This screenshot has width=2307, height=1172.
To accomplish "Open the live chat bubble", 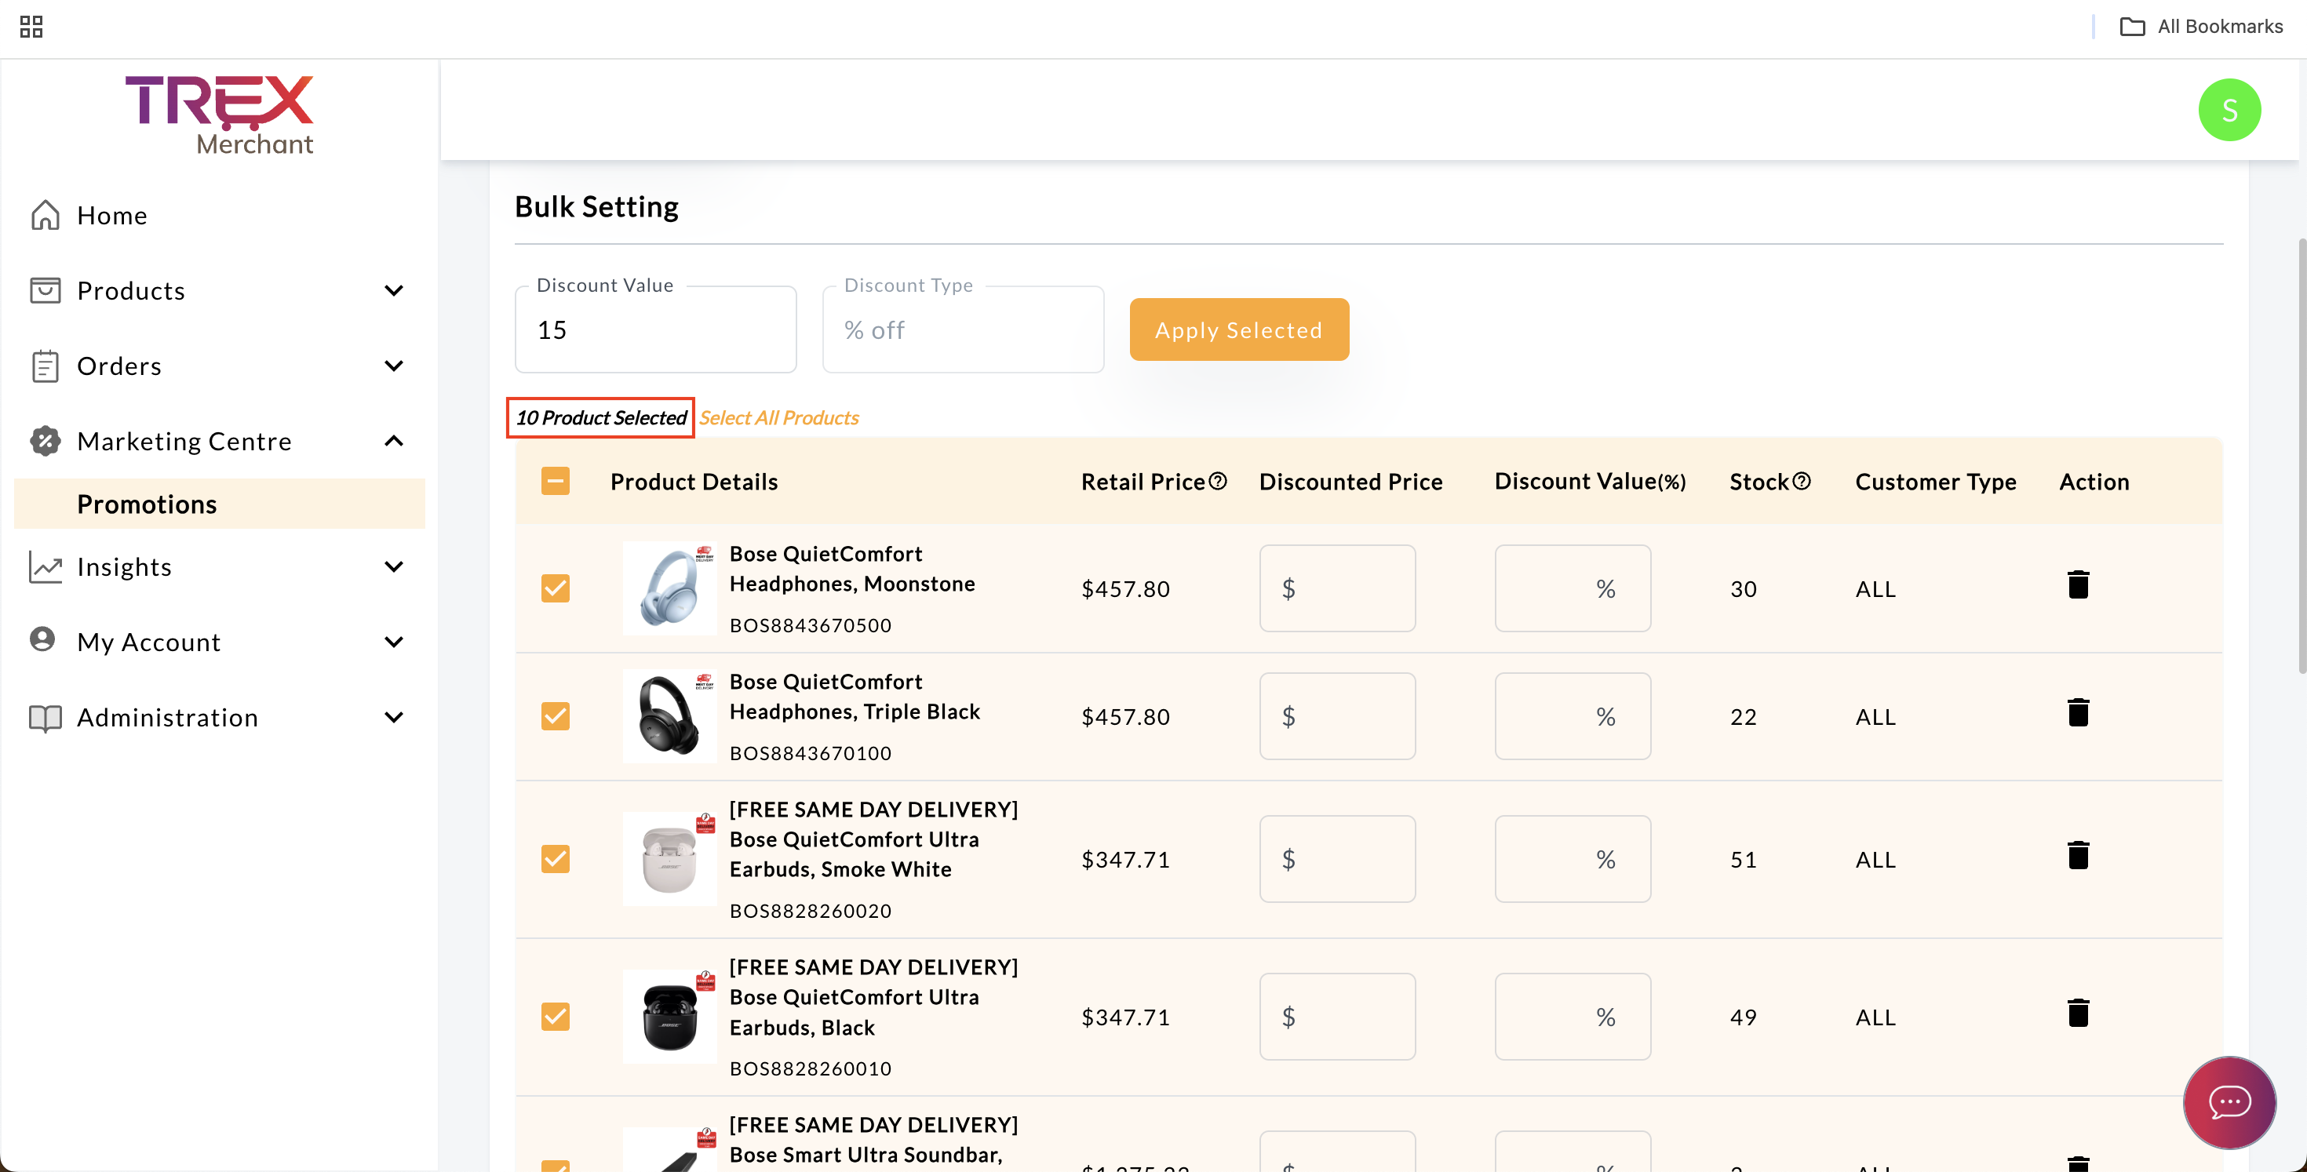I will tap(2229, 1102).
